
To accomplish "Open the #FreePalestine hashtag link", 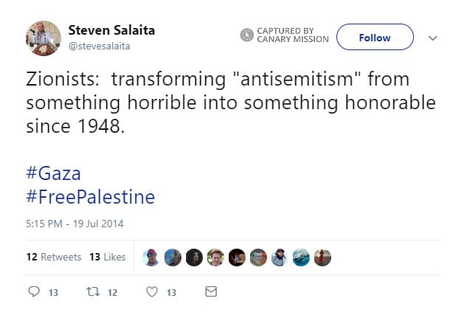I will pyautogui.click(x=90, y=197).
